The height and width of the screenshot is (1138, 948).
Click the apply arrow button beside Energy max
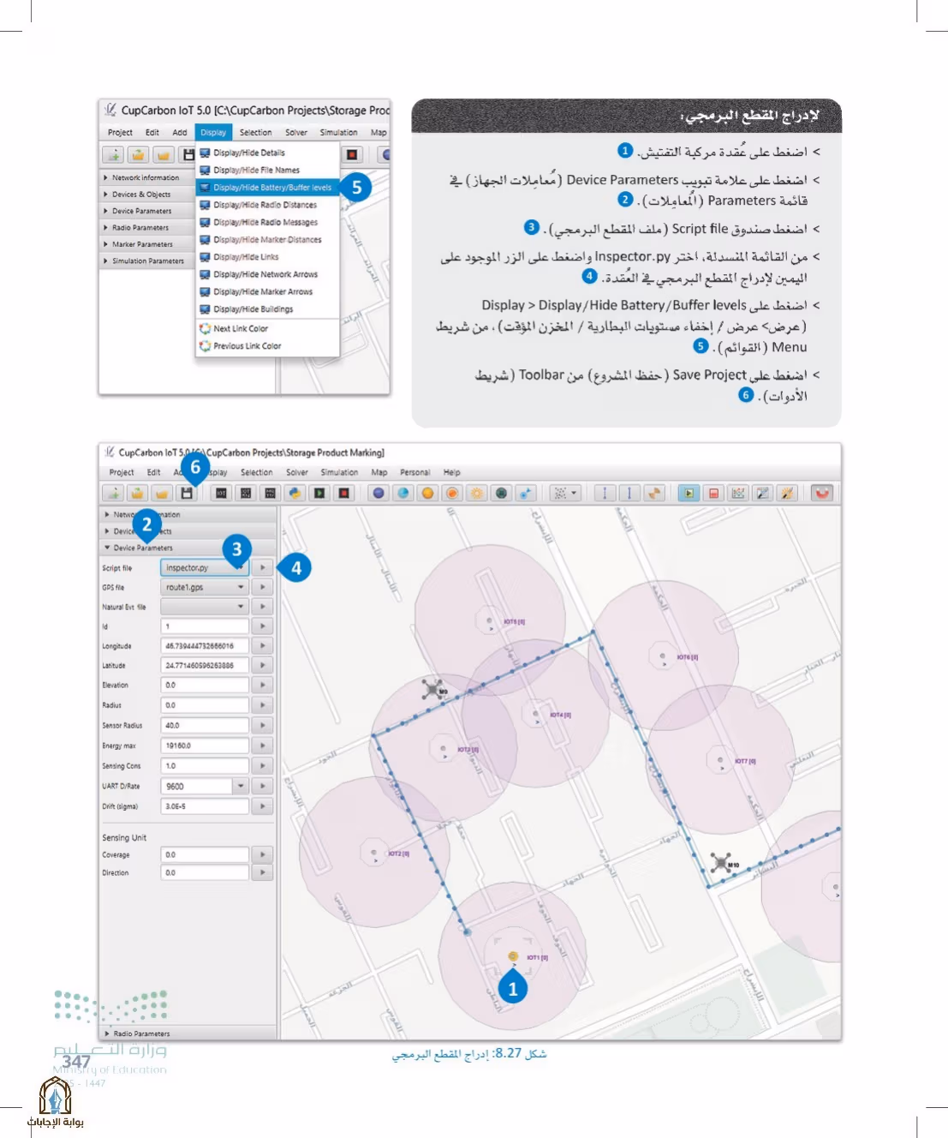263,746
